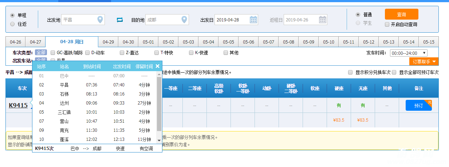This screenshot has width=449, height=167.
Task: Expand the 订票帮手 dropdown
Action: [x=424, y=62]
